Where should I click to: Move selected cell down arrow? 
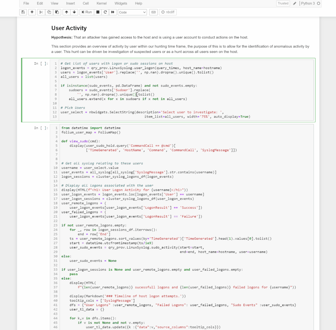74,12
